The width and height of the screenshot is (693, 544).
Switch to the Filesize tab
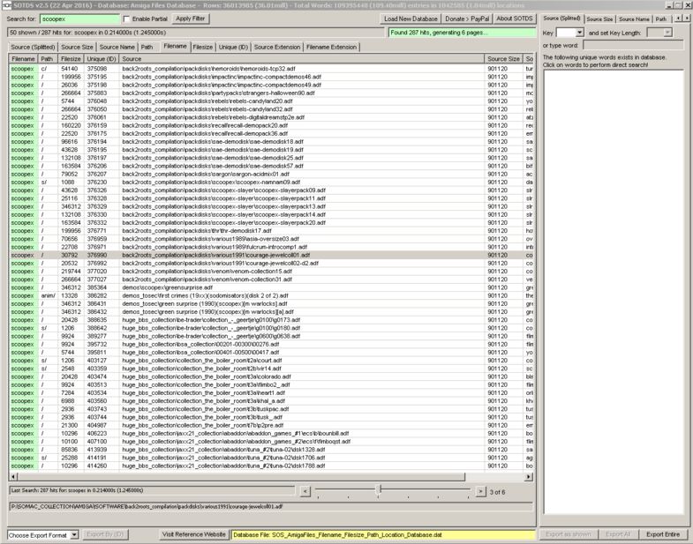(x=202, y=47)
